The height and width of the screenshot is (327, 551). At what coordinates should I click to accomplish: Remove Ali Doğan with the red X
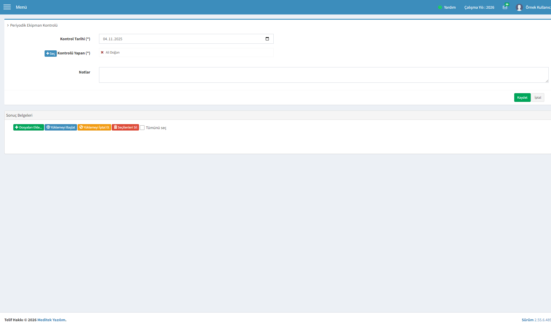(102, 52)
